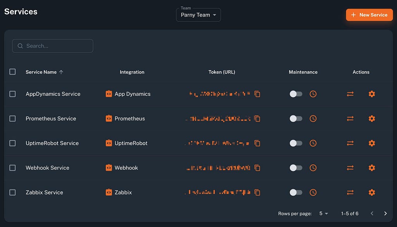Open the Parny Team dropdown
The width and height of the screenshot is (397, 227).
pos(198,15)
